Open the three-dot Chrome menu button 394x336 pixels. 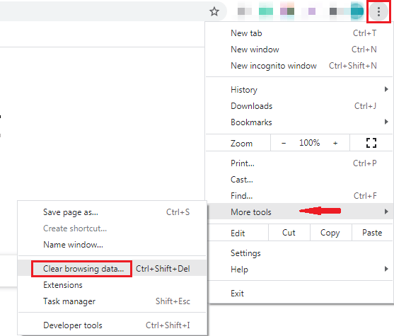(378, 11)
